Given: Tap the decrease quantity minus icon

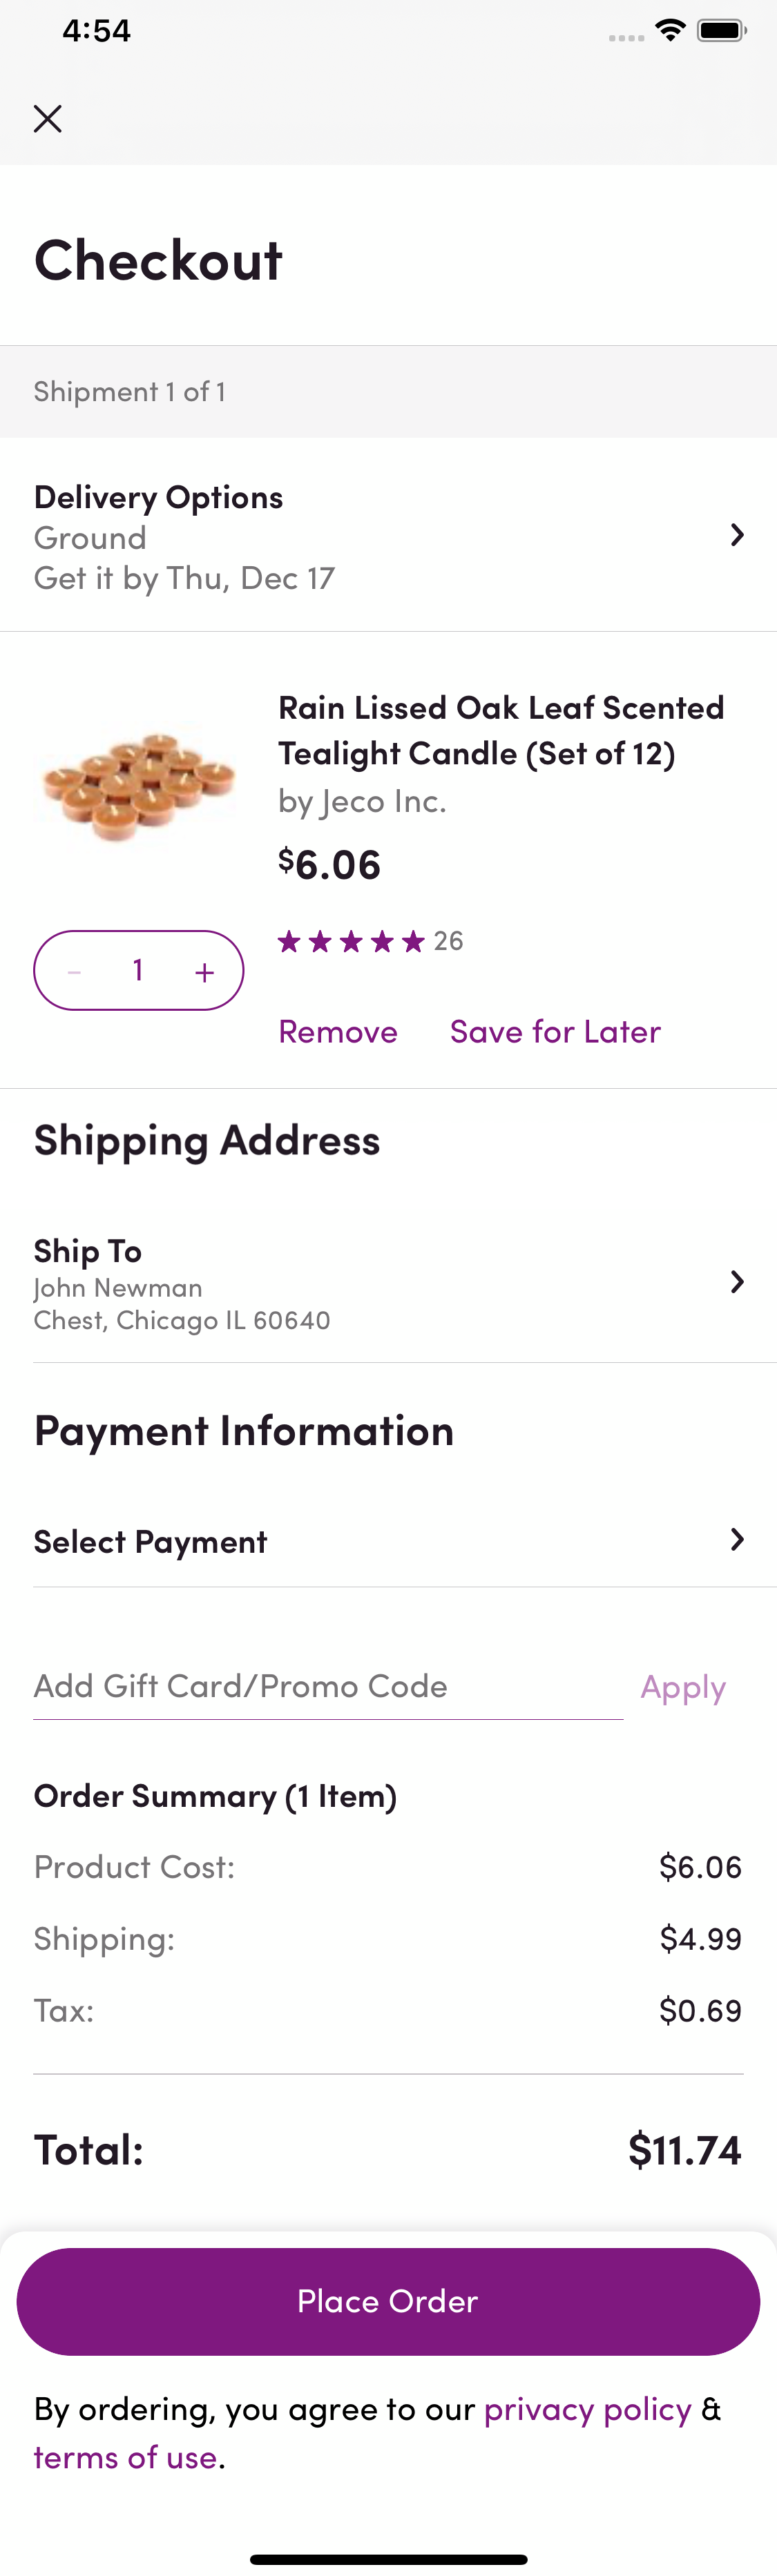Looking at the screenshot, I should point(74,969).
